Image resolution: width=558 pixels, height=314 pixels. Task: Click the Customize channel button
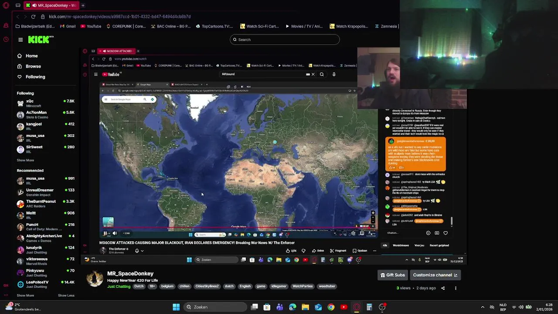click(435, 275)
